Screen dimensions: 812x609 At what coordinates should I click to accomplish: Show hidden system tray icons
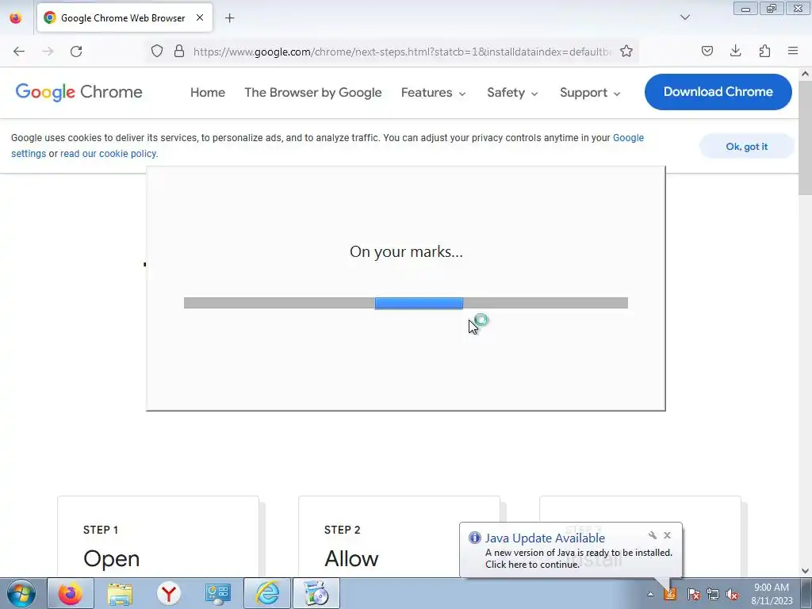pyautogui.click(x=650, y=594)
